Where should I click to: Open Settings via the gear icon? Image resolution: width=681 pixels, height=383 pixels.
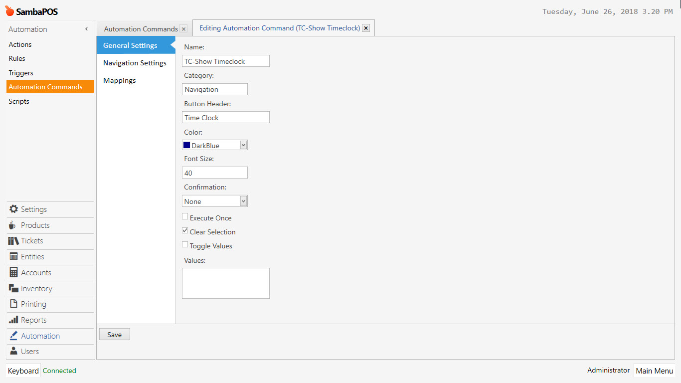point(13,209)
